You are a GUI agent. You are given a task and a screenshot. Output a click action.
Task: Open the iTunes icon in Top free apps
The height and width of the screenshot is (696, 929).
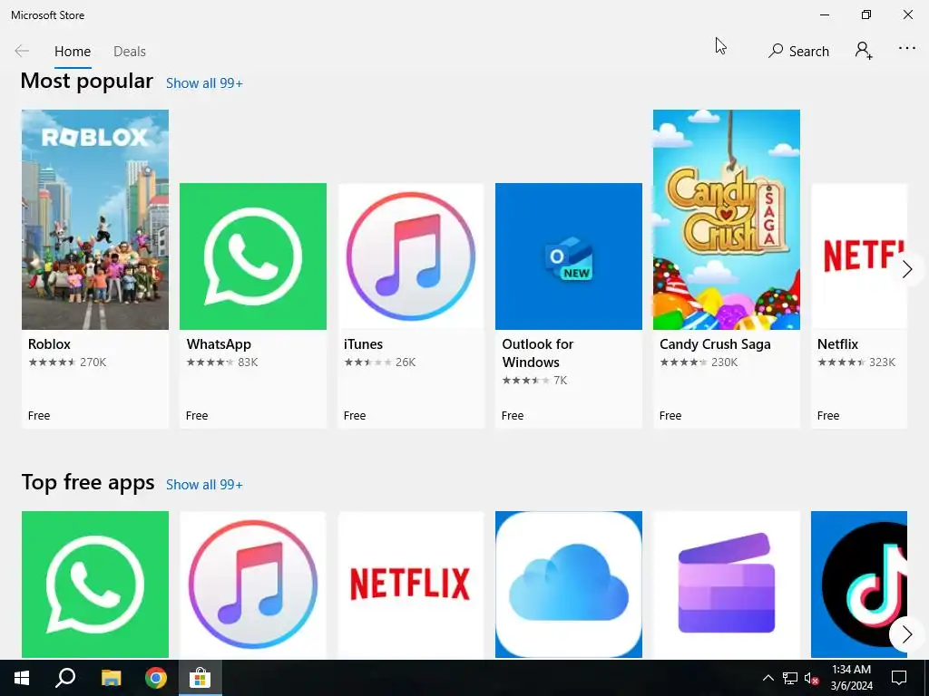[253, 585]
